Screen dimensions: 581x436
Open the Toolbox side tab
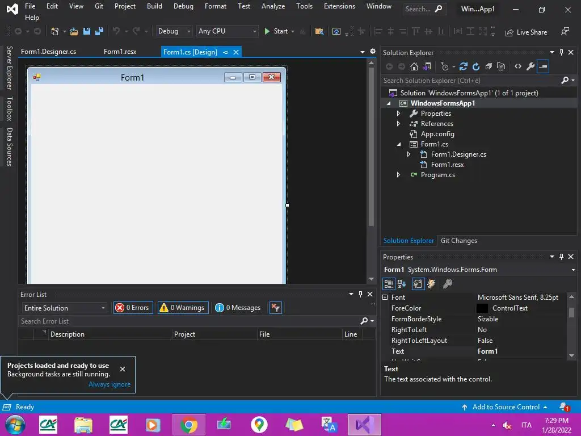pos(10,108)
